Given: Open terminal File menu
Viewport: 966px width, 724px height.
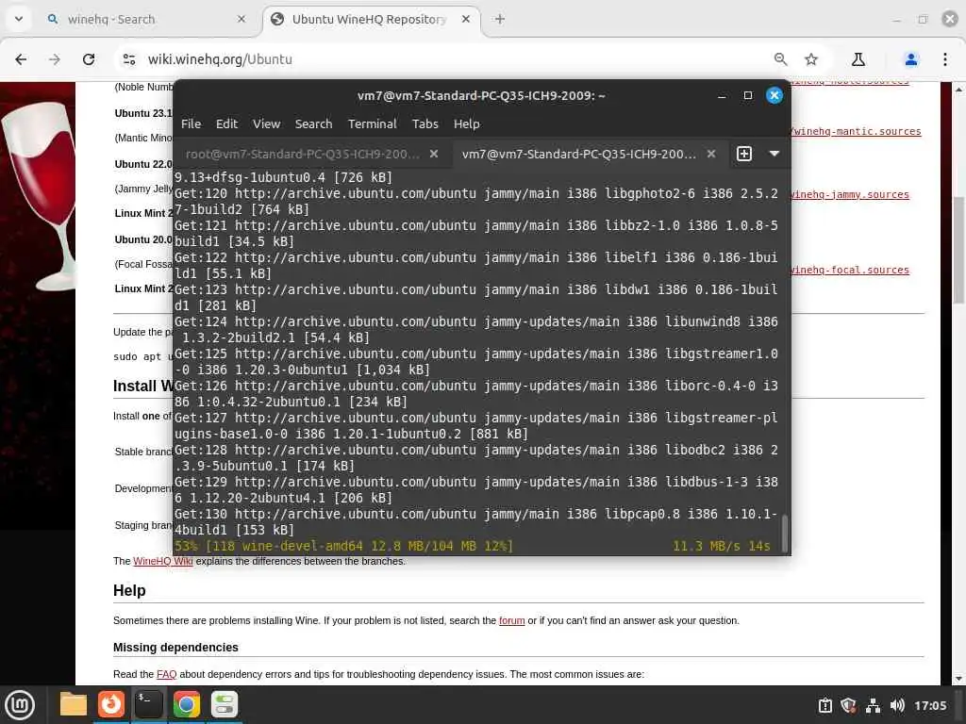Looking at the screenshot, I should [191, 123].
